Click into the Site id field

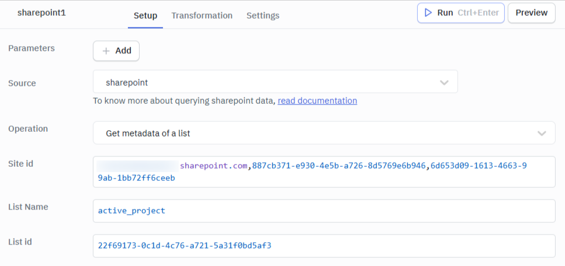(324, 171)
